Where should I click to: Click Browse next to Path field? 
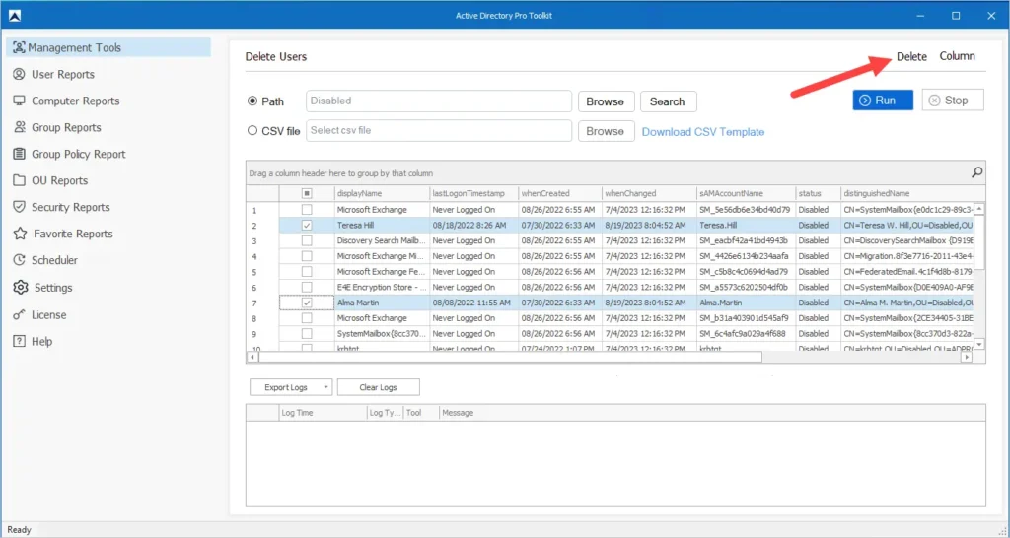pos(606,101)
